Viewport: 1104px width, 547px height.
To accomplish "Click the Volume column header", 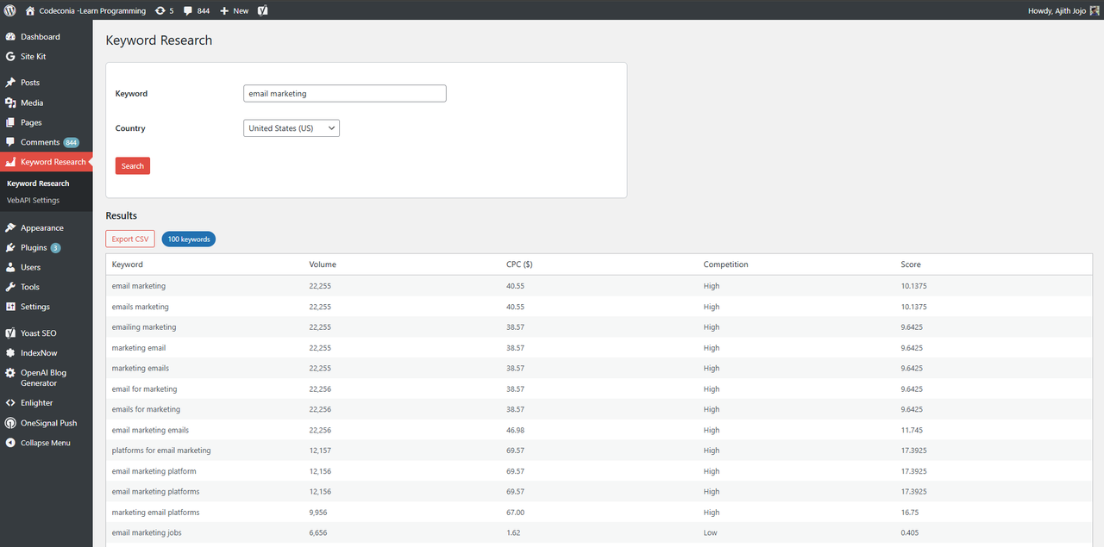I will (x=323, y=264).
